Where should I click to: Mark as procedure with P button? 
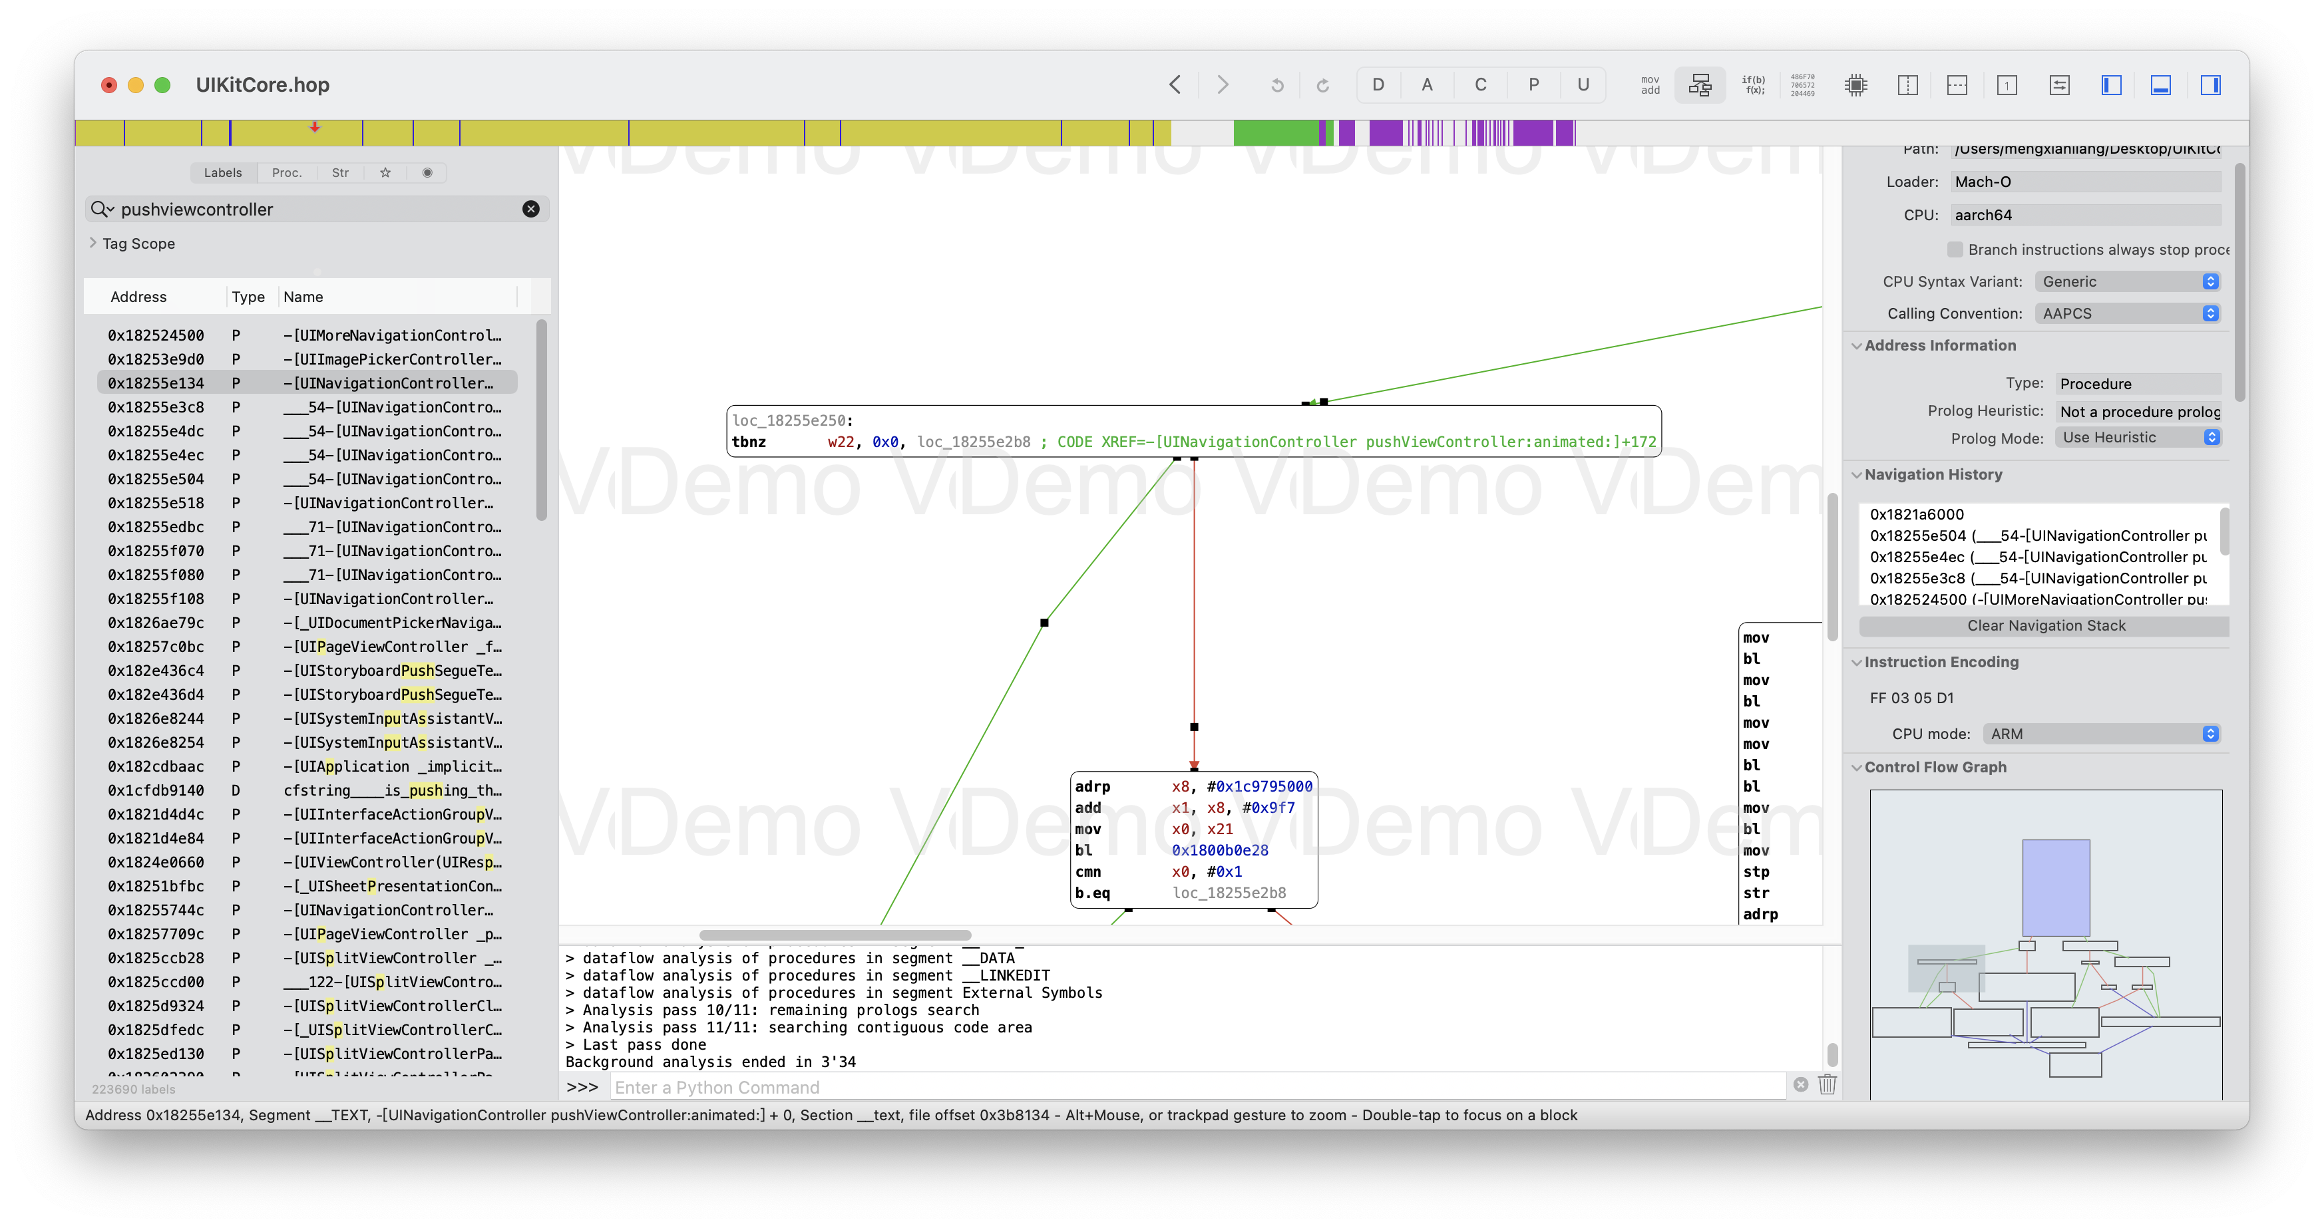pyautogui.click(x=1533, y=84)
